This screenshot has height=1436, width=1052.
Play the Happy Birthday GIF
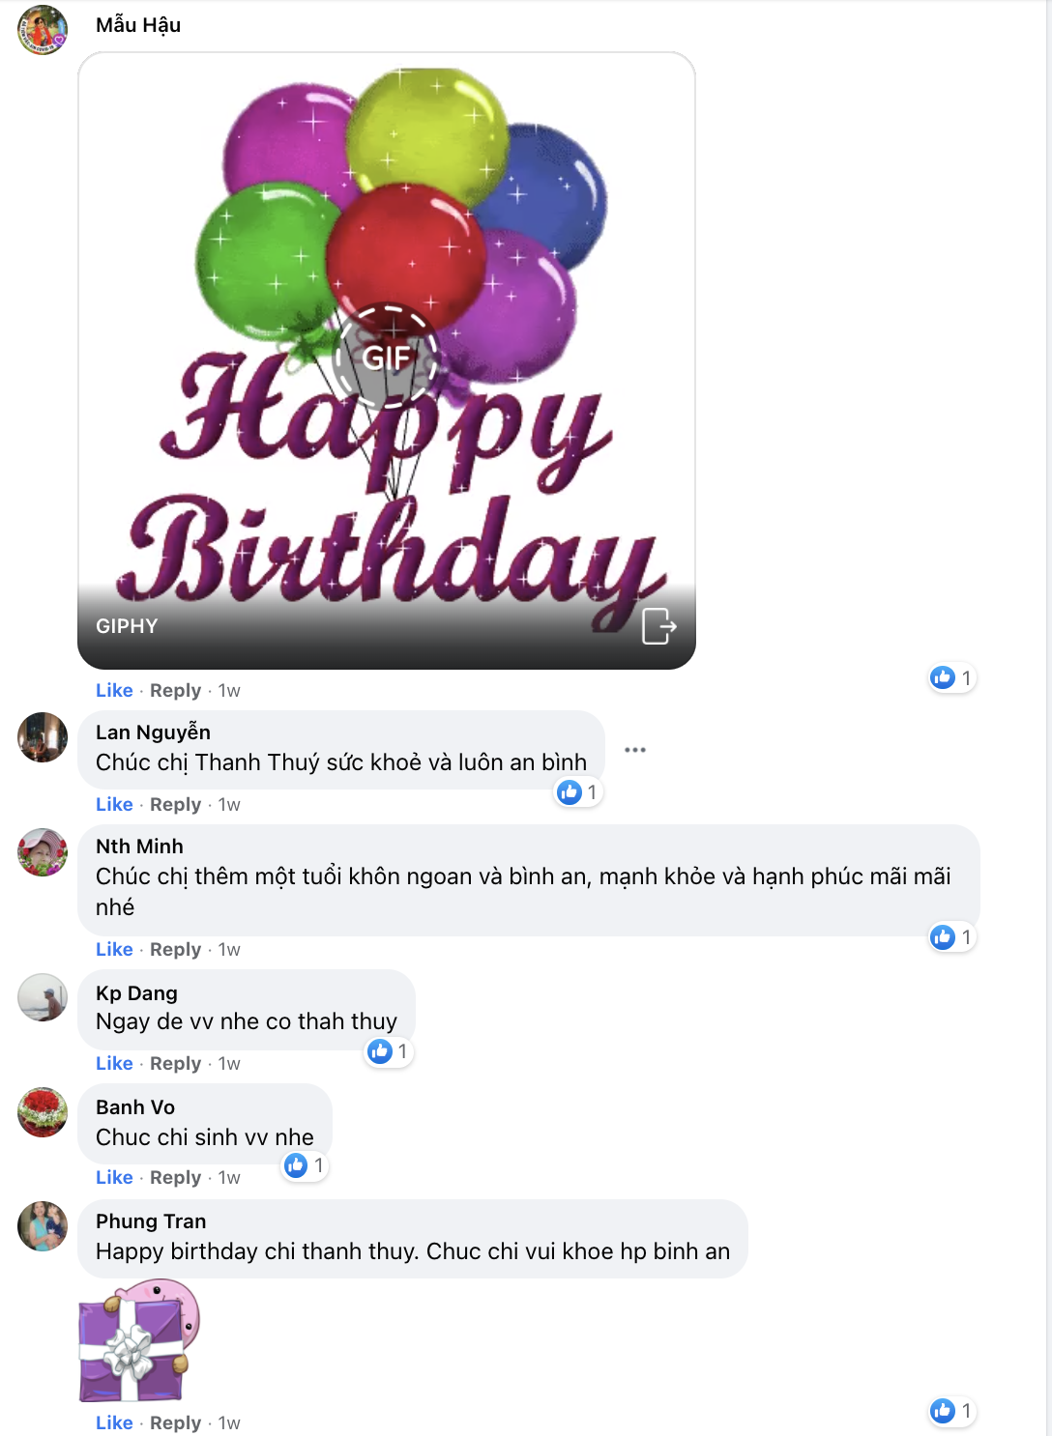pyautogui.click(x=386, y=358)
